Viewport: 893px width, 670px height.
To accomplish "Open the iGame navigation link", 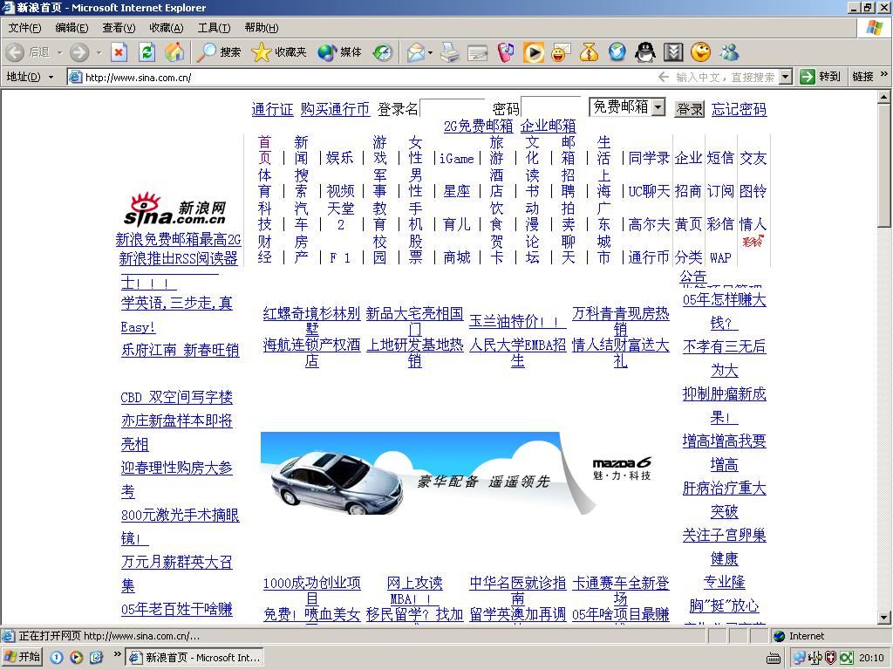I will (x=457, y=159).
